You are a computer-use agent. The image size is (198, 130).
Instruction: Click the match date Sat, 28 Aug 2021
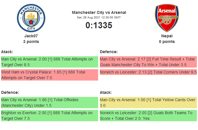point(99,17)
